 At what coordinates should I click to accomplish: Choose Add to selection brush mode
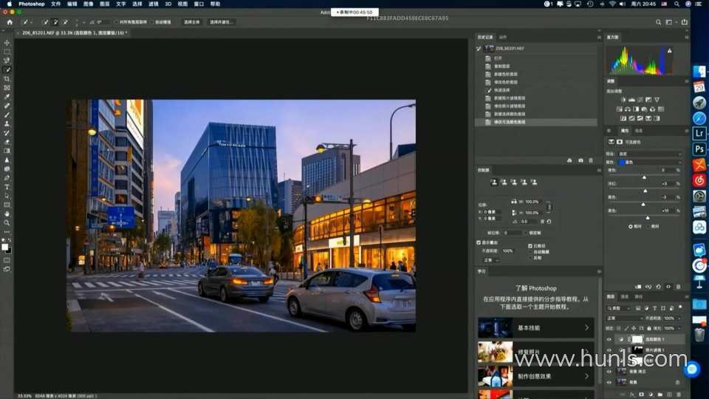pos(55,21)
